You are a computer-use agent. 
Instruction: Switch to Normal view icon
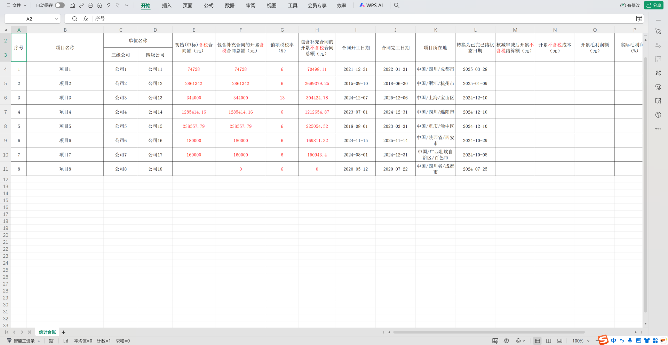click(x=538, y=341)
